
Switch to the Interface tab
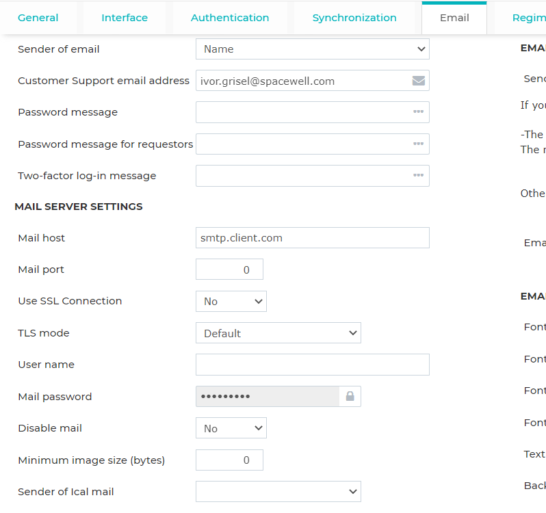[125, 18]
